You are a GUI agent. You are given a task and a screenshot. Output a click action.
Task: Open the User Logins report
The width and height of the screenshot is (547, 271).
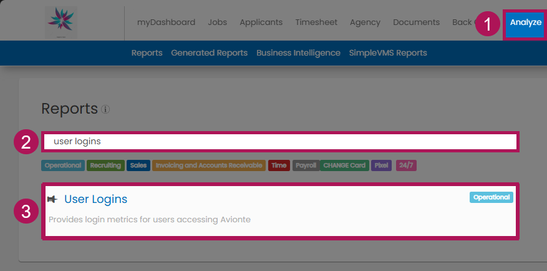tap(95, 199)
